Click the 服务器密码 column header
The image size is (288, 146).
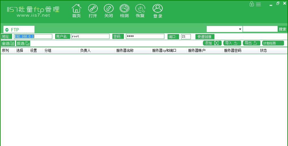240,50
